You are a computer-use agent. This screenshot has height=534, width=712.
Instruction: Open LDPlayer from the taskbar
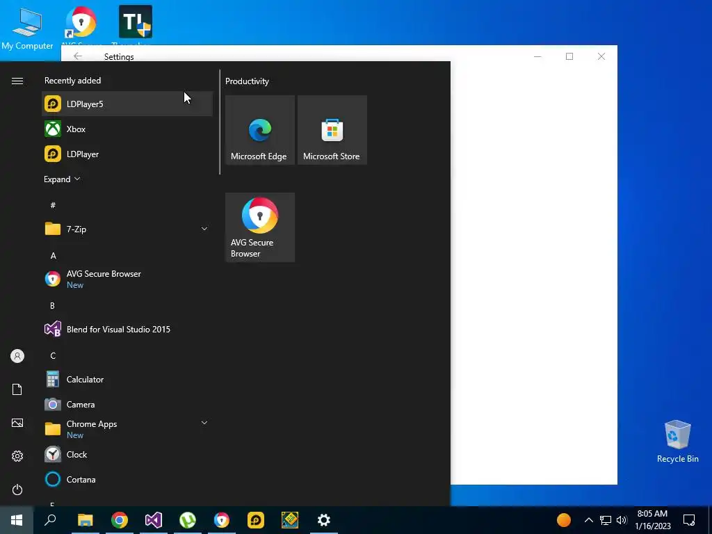[256, 520]
